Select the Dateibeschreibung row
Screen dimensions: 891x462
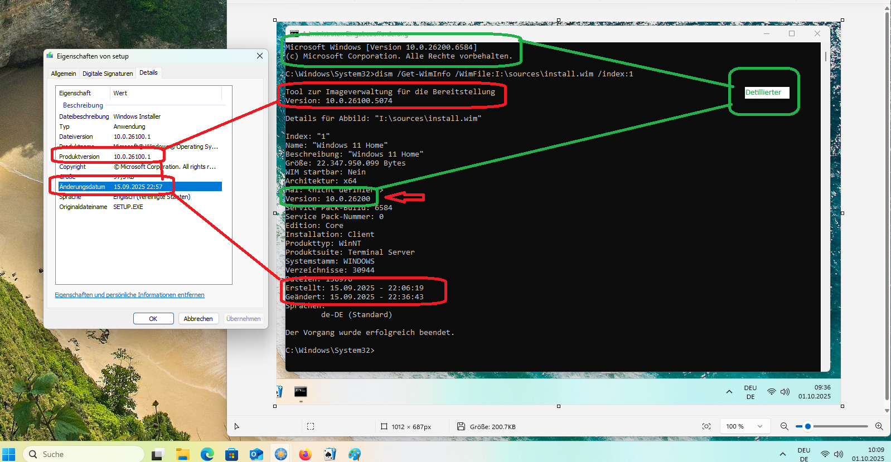(x=140, y=116)
